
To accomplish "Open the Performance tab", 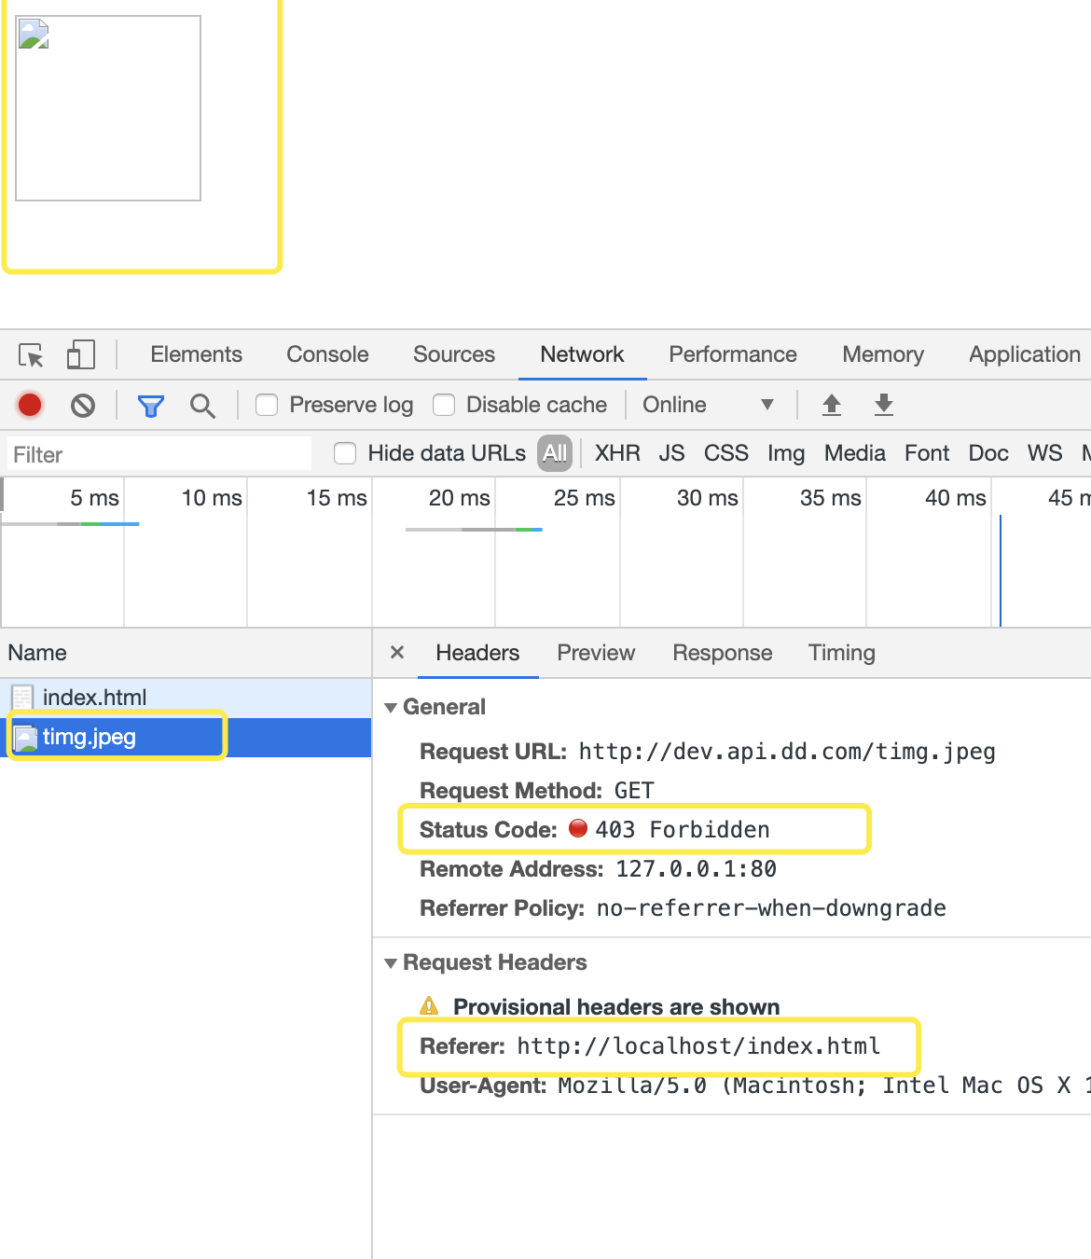I will (733, 354).
